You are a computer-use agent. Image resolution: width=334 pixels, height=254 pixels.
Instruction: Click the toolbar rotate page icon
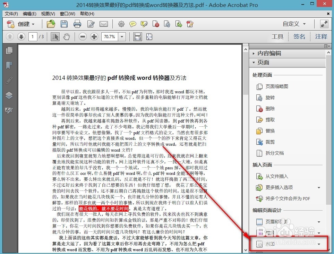click(x=167, y=24)
